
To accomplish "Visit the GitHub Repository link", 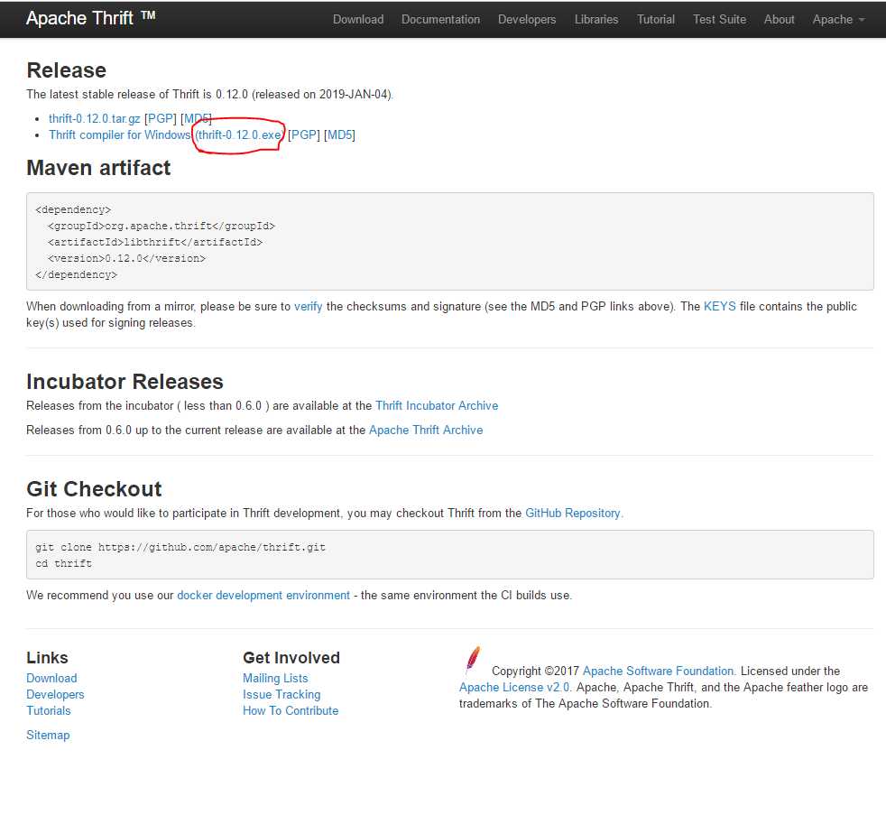I will coord(572,514).
